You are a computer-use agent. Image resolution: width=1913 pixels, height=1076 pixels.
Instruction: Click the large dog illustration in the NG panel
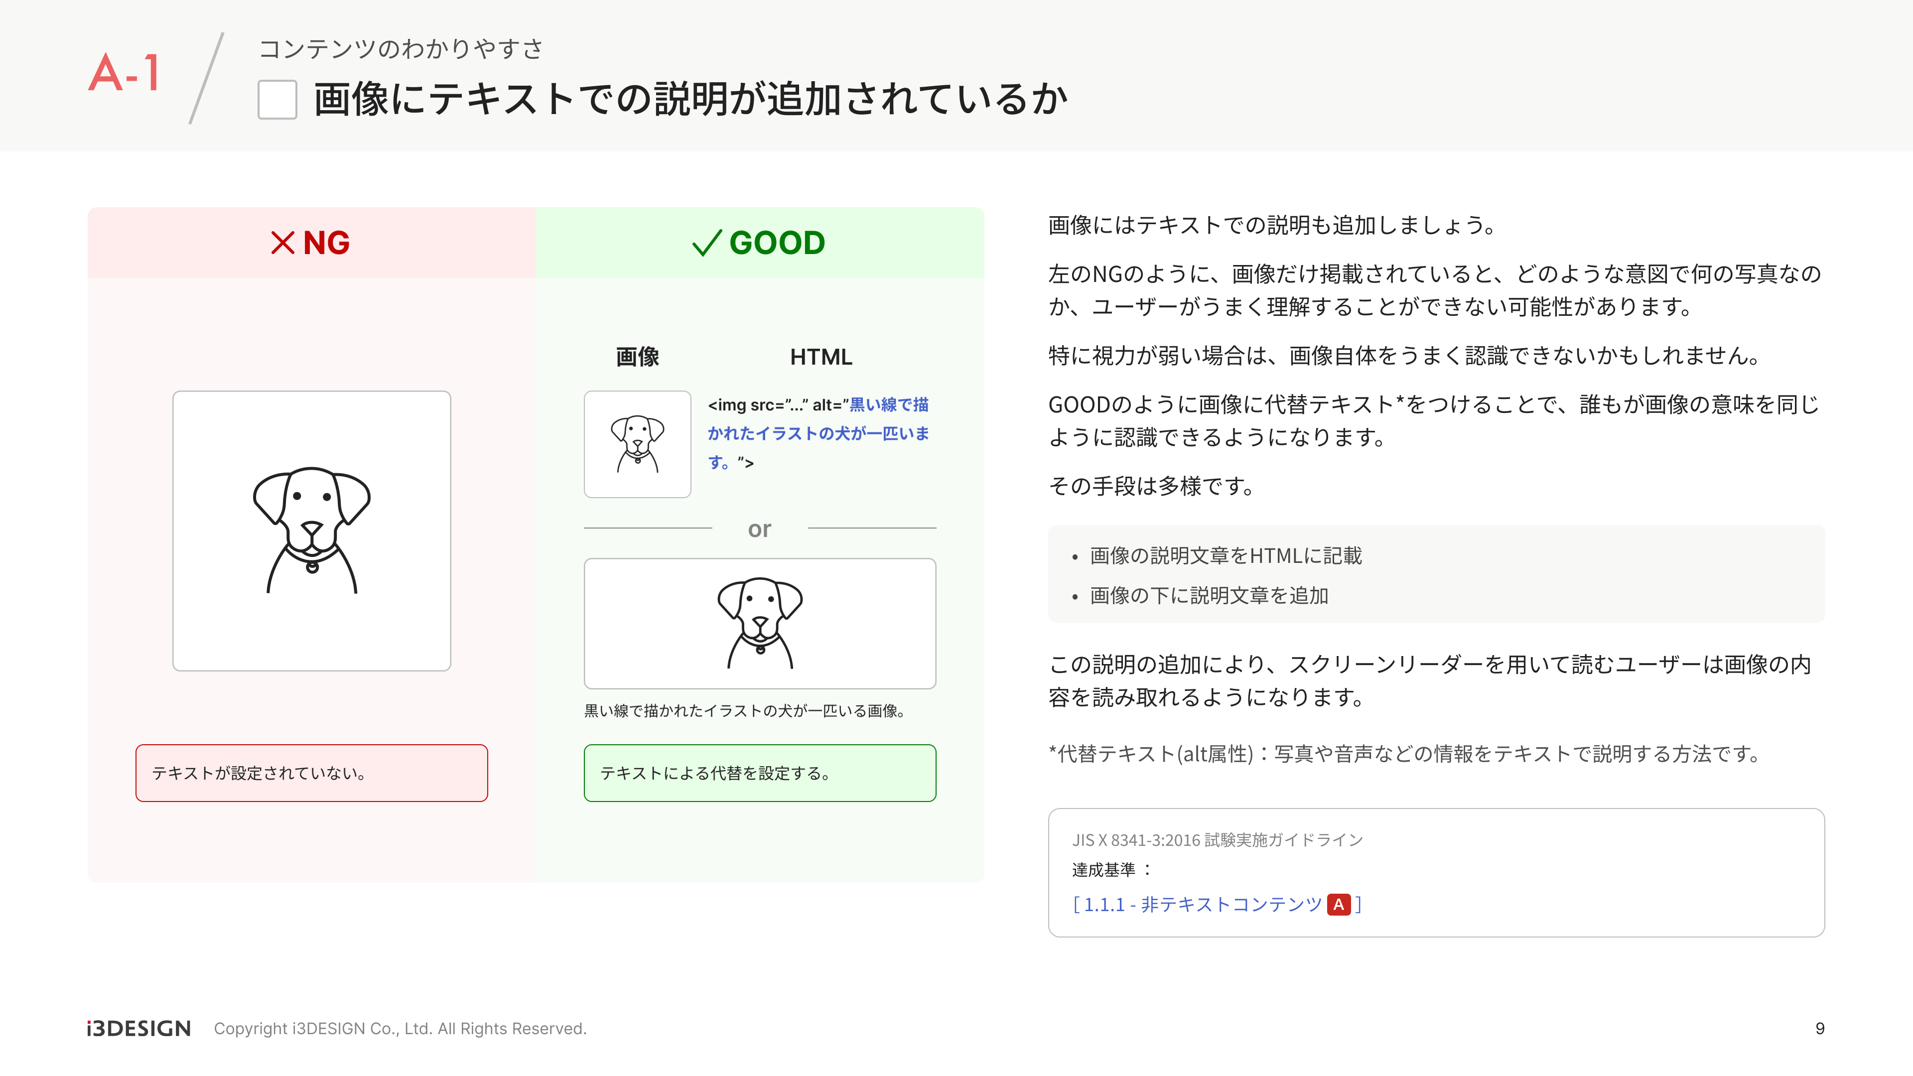(312, 530)
